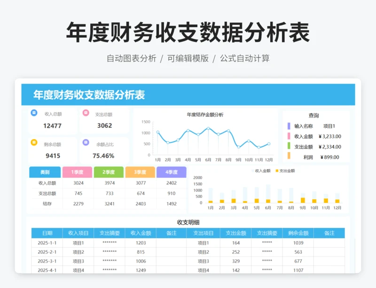The image size is (376, 288).
Task: Click the 收入金额 legend entry in bar chart
Action: [261, 171]
